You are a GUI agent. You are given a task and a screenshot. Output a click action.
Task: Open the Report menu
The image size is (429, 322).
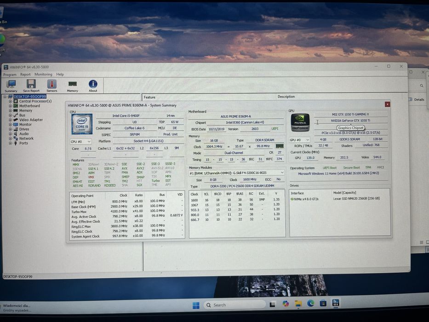click(x=25, y=74)
